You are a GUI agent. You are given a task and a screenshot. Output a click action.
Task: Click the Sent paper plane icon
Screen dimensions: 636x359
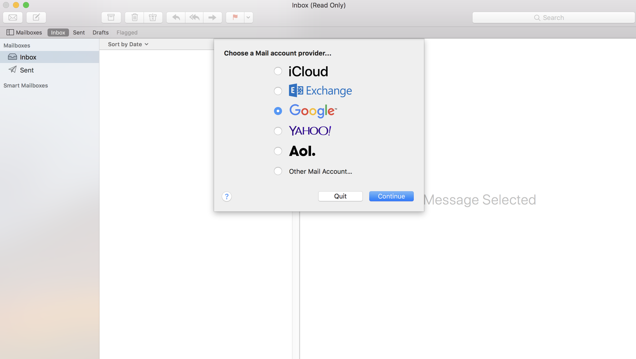click(x=12, y=69)
